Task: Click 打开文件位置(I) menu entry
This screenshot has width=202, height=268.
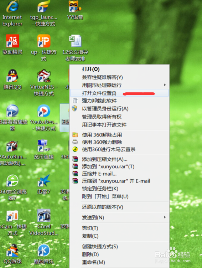Action: [x=119, y=93]
